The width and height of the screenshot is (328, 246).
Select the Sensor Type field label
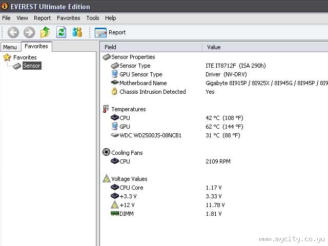click(x=135, y=66)
